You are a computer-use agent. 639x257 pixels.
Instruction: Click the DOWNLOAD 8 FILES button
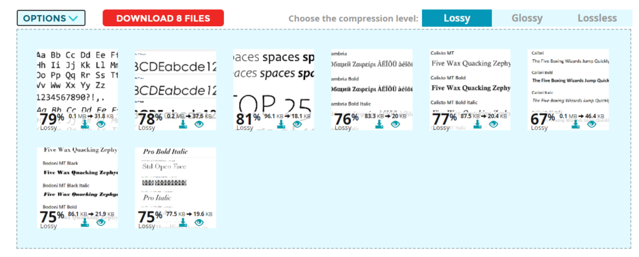click(163, 18)
